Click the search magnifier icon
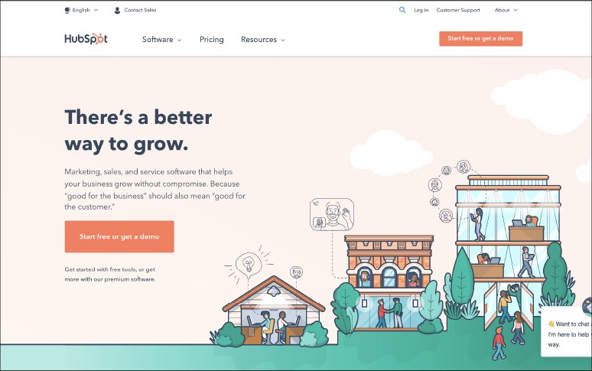The height and width of the screenshot is (371, 592). pos(402,10)
